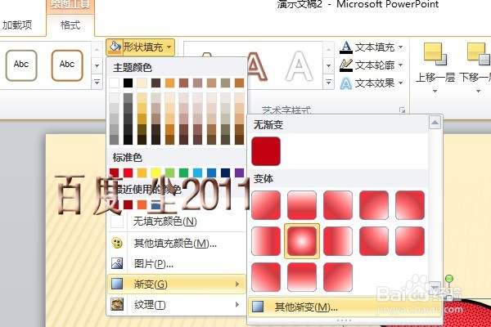Image resolution: width=491 pixels, height=327 pixels.
Task: Open the 形状填充 shape fill dropdown
Action: coord(140,47)
